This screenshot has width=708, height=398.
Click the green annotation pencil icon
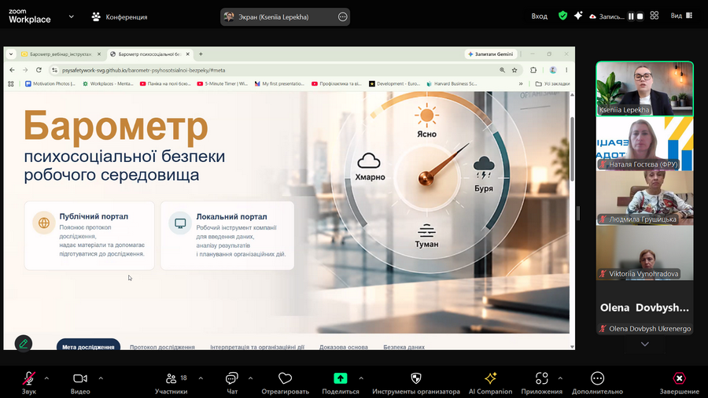(24, 344)
